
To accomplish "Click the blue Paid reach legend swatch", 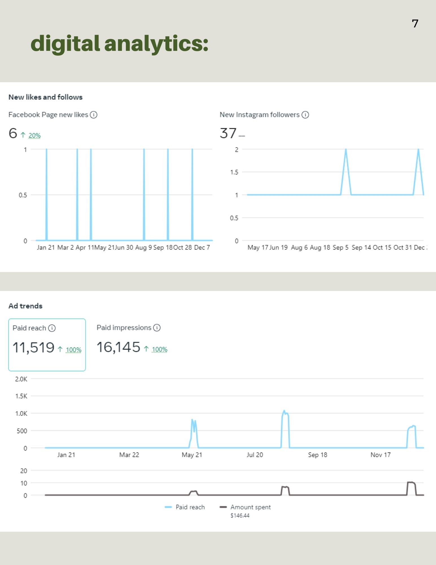I will tap(168, 507).
